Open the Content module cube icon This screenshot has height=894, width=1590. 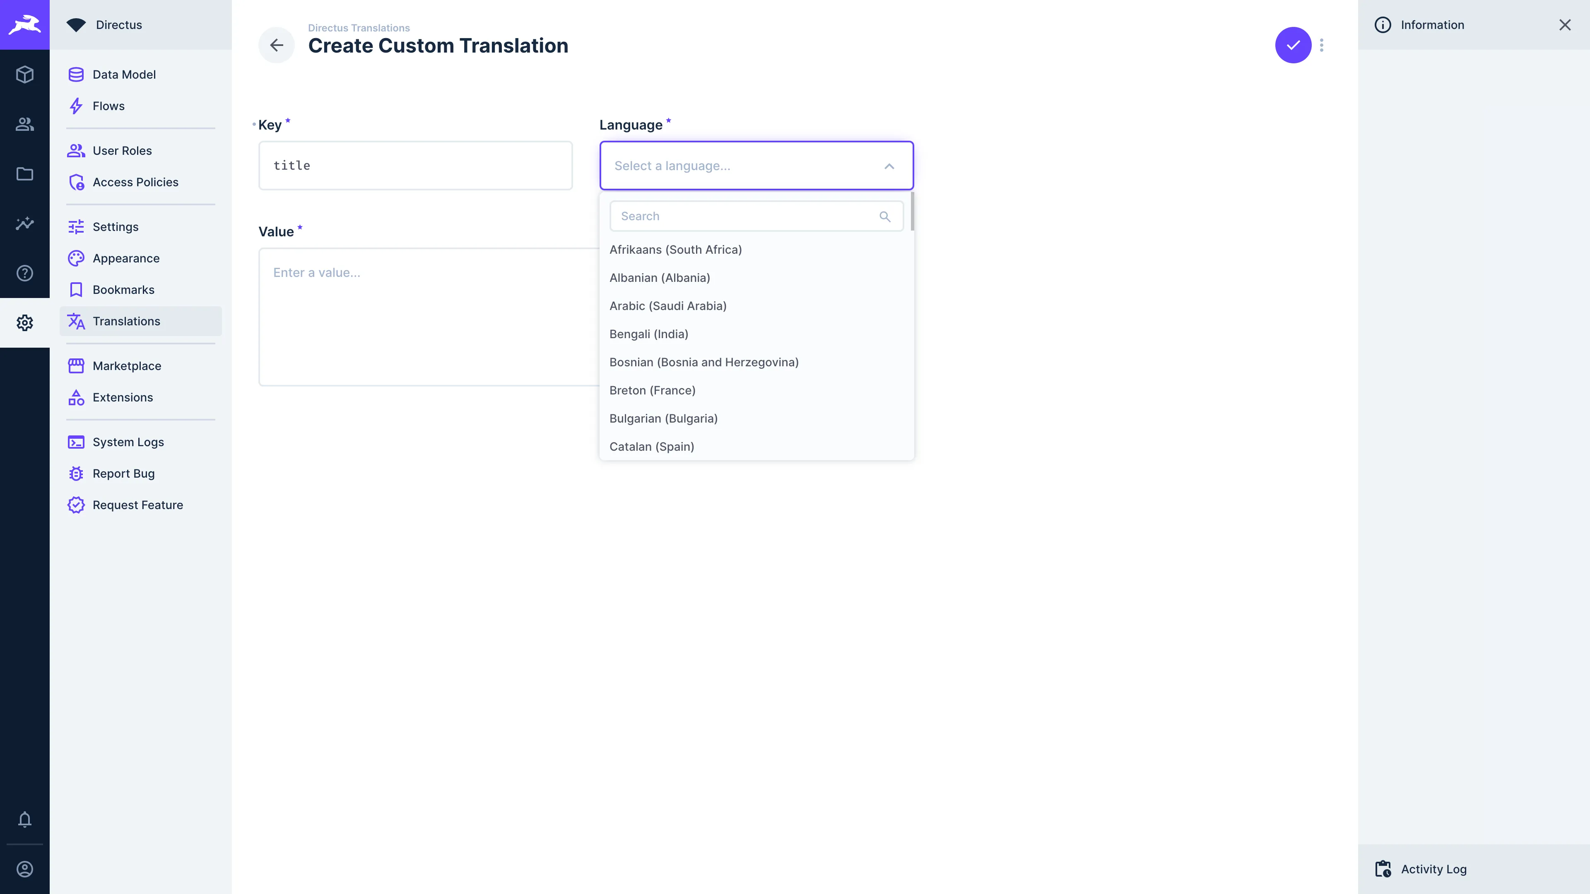[25, 74]
